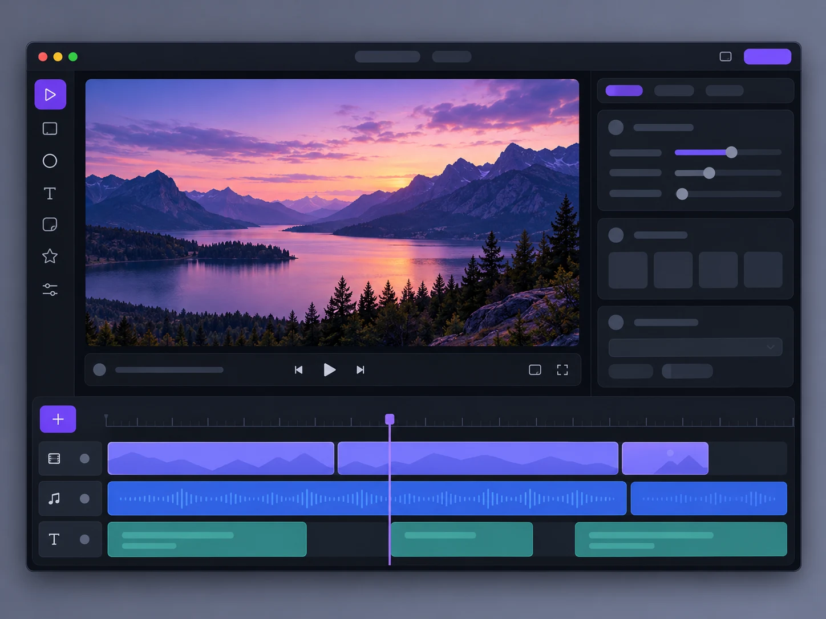This screenshot has height=619, width=826.
Task: Click the right pill button below the dropdown
Action: [x=687, y=371]
